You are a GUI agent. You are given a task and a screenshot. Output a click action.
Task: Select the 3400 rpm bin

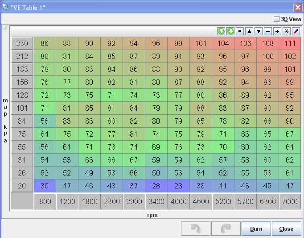pos(156,201)
